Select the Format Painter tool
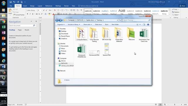 point(19,15)
